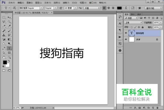
Task: Swap foreground and background colors
Action: pos(9,61)
